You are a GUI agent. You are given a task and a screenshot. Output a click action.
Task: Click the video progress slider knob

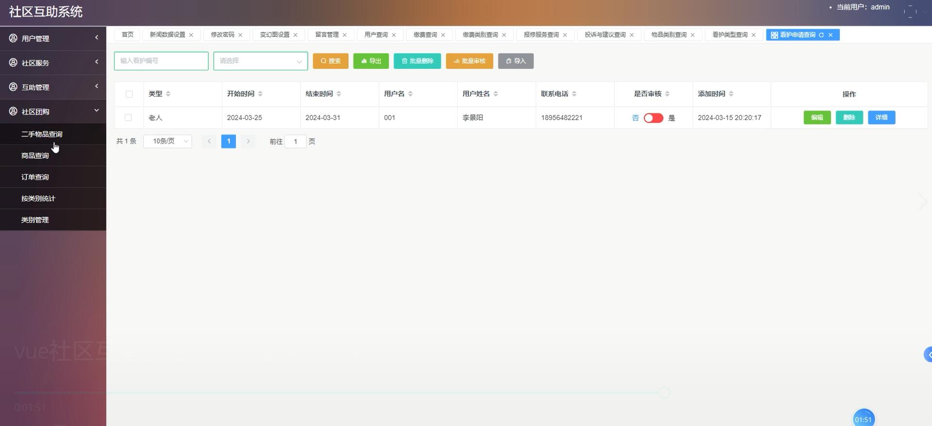664,393
